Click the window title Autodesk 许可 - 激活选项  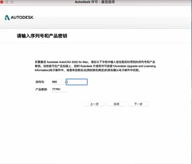(95, 2)
